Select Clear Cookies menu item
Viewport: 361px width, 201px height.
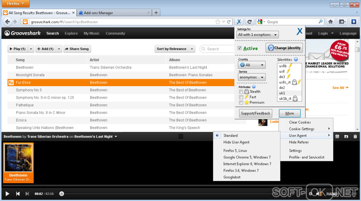(x=306, y=122)
